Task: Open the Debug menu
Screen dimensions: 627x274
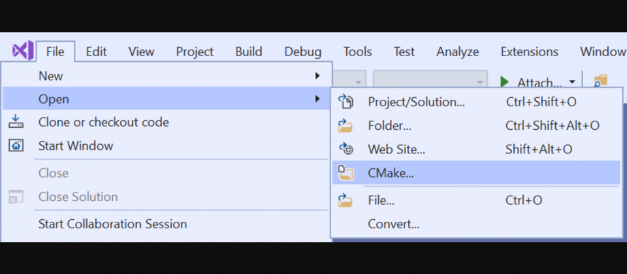Action: (x=302, y=52)
